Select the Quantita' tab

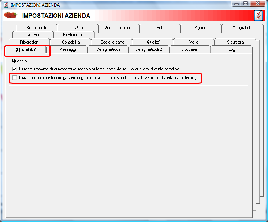coord(26,50)
